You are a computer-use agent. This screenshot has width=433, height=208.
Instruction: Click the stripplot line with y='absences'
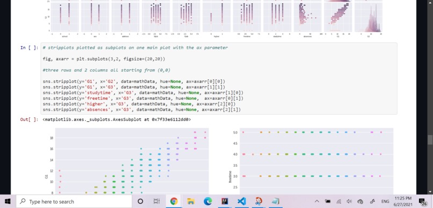tap(142, 110)
